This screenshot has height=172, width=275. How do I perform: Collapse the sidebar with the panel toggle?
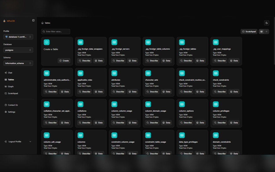[33, 20]
